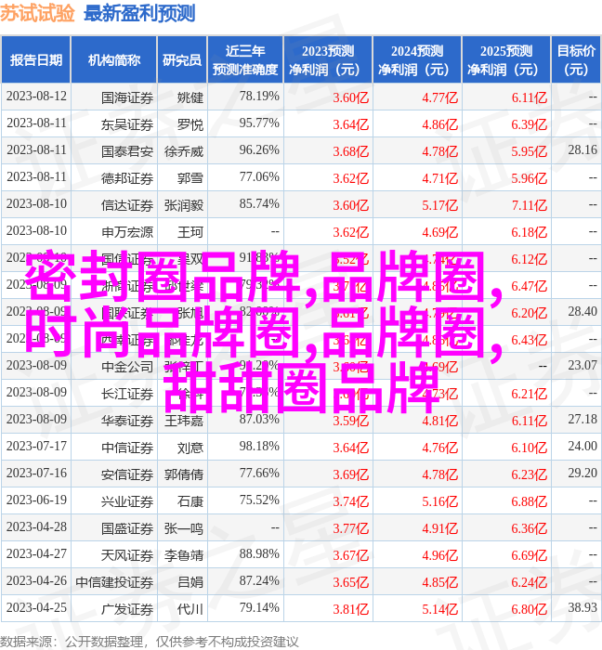This screenshot has width=602, height=650.
Task: Click the 7.11亿 profit forecast
Action: (529, 205)
